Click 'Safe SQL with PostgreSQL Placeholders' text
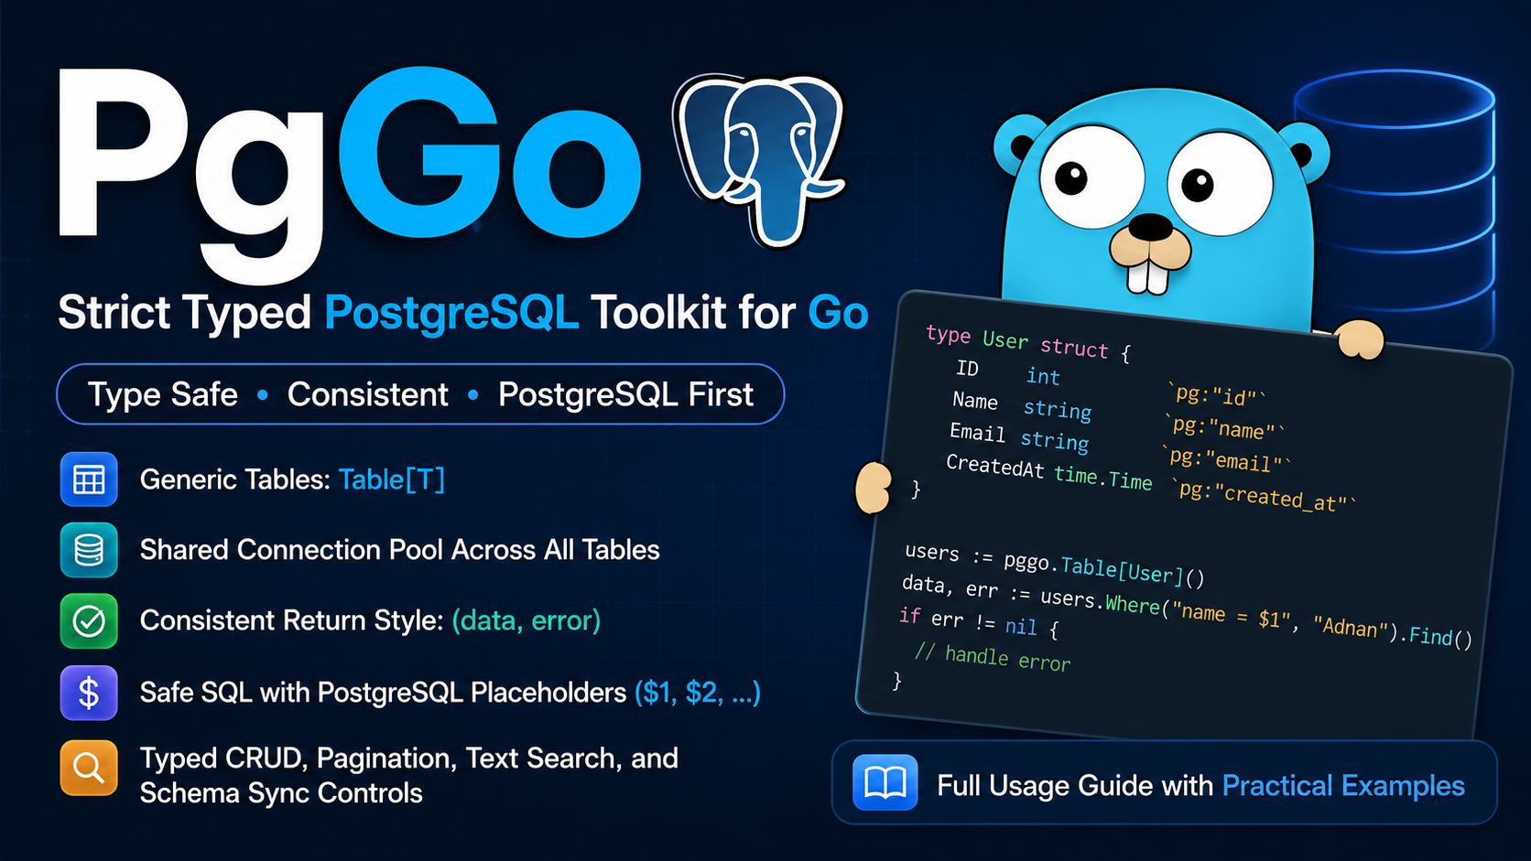 pyautogui.click(x=383, y=693)
